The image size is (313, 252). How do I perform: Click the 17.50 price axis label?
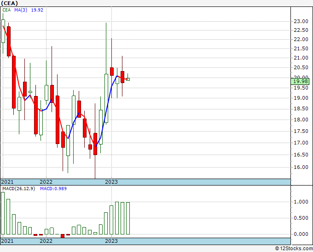point(301,131)
